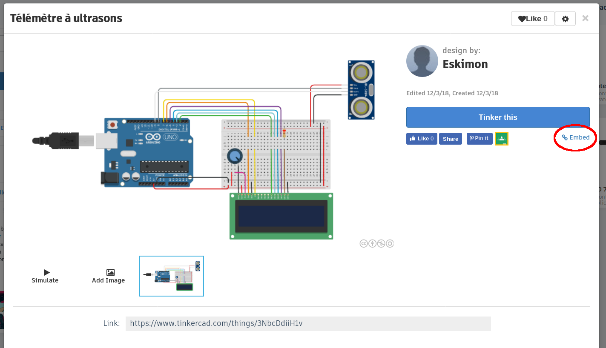Pin the design with the Pinterest button

[480, 138]
